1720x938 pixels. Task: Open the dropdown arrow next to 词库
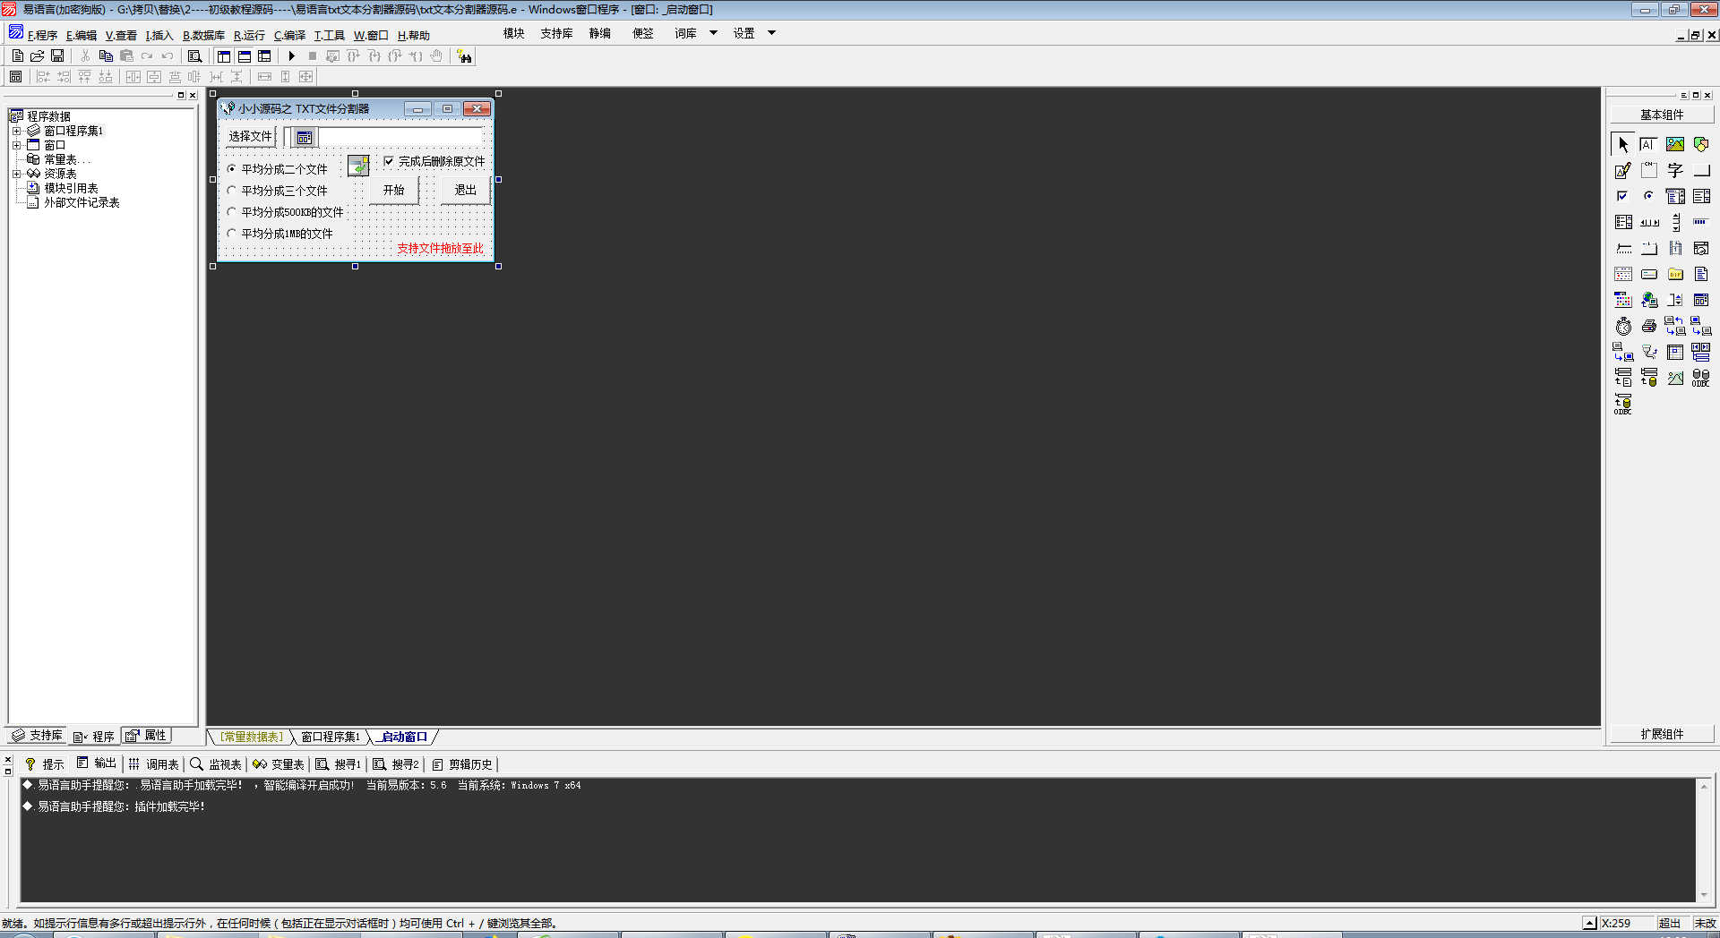pos(713,33)
